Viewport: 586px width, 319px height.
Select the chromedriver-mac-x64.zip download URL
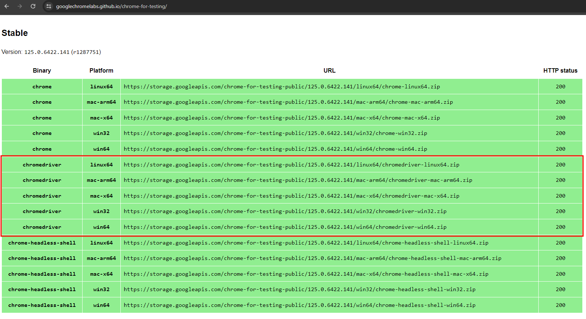tap(291, 196)
